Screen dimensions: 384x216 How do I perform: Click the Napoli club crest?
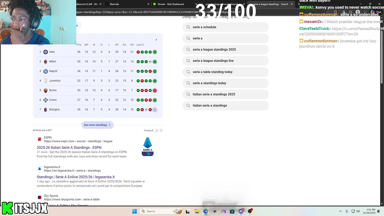click(46, 71)
